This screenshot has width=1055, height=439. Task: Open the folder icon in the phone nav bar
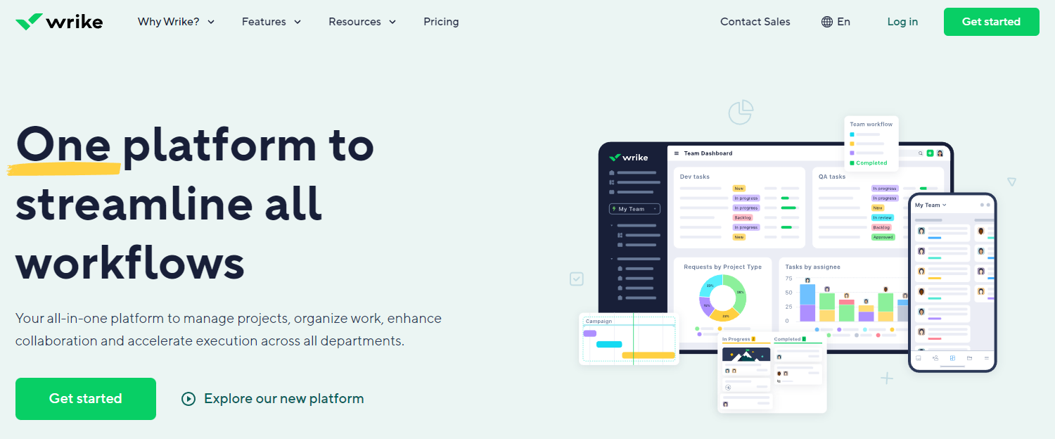(x=969, y=358)
